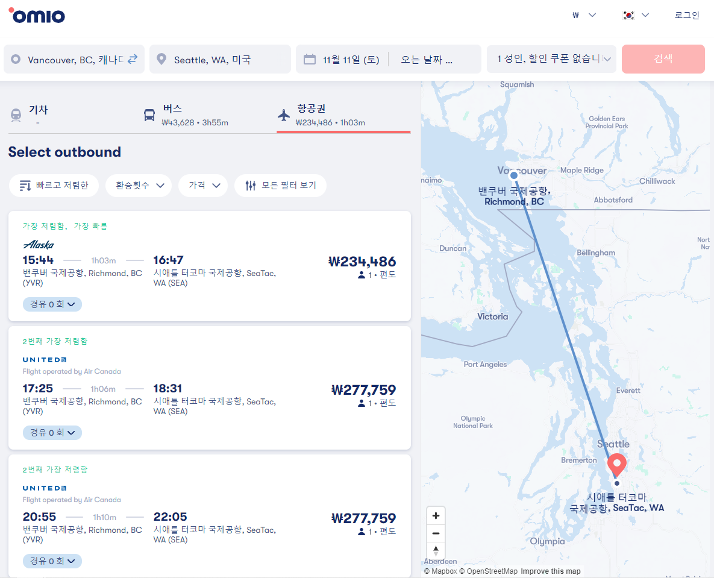This screenshot has height=578, width=714.
Task: Click the sliders icon in 모든 필터 보기
Action: [251, 186]
